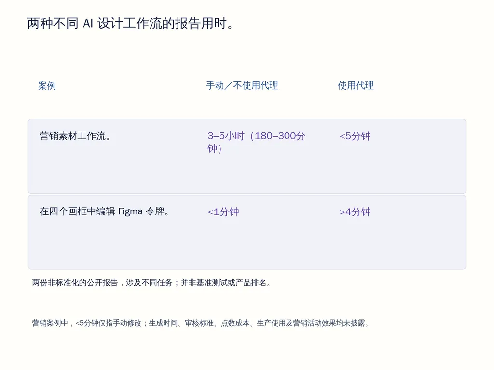
Task: Click the title '两种不同 AI 设计工作流的报告用时。'
Action: 130,24
